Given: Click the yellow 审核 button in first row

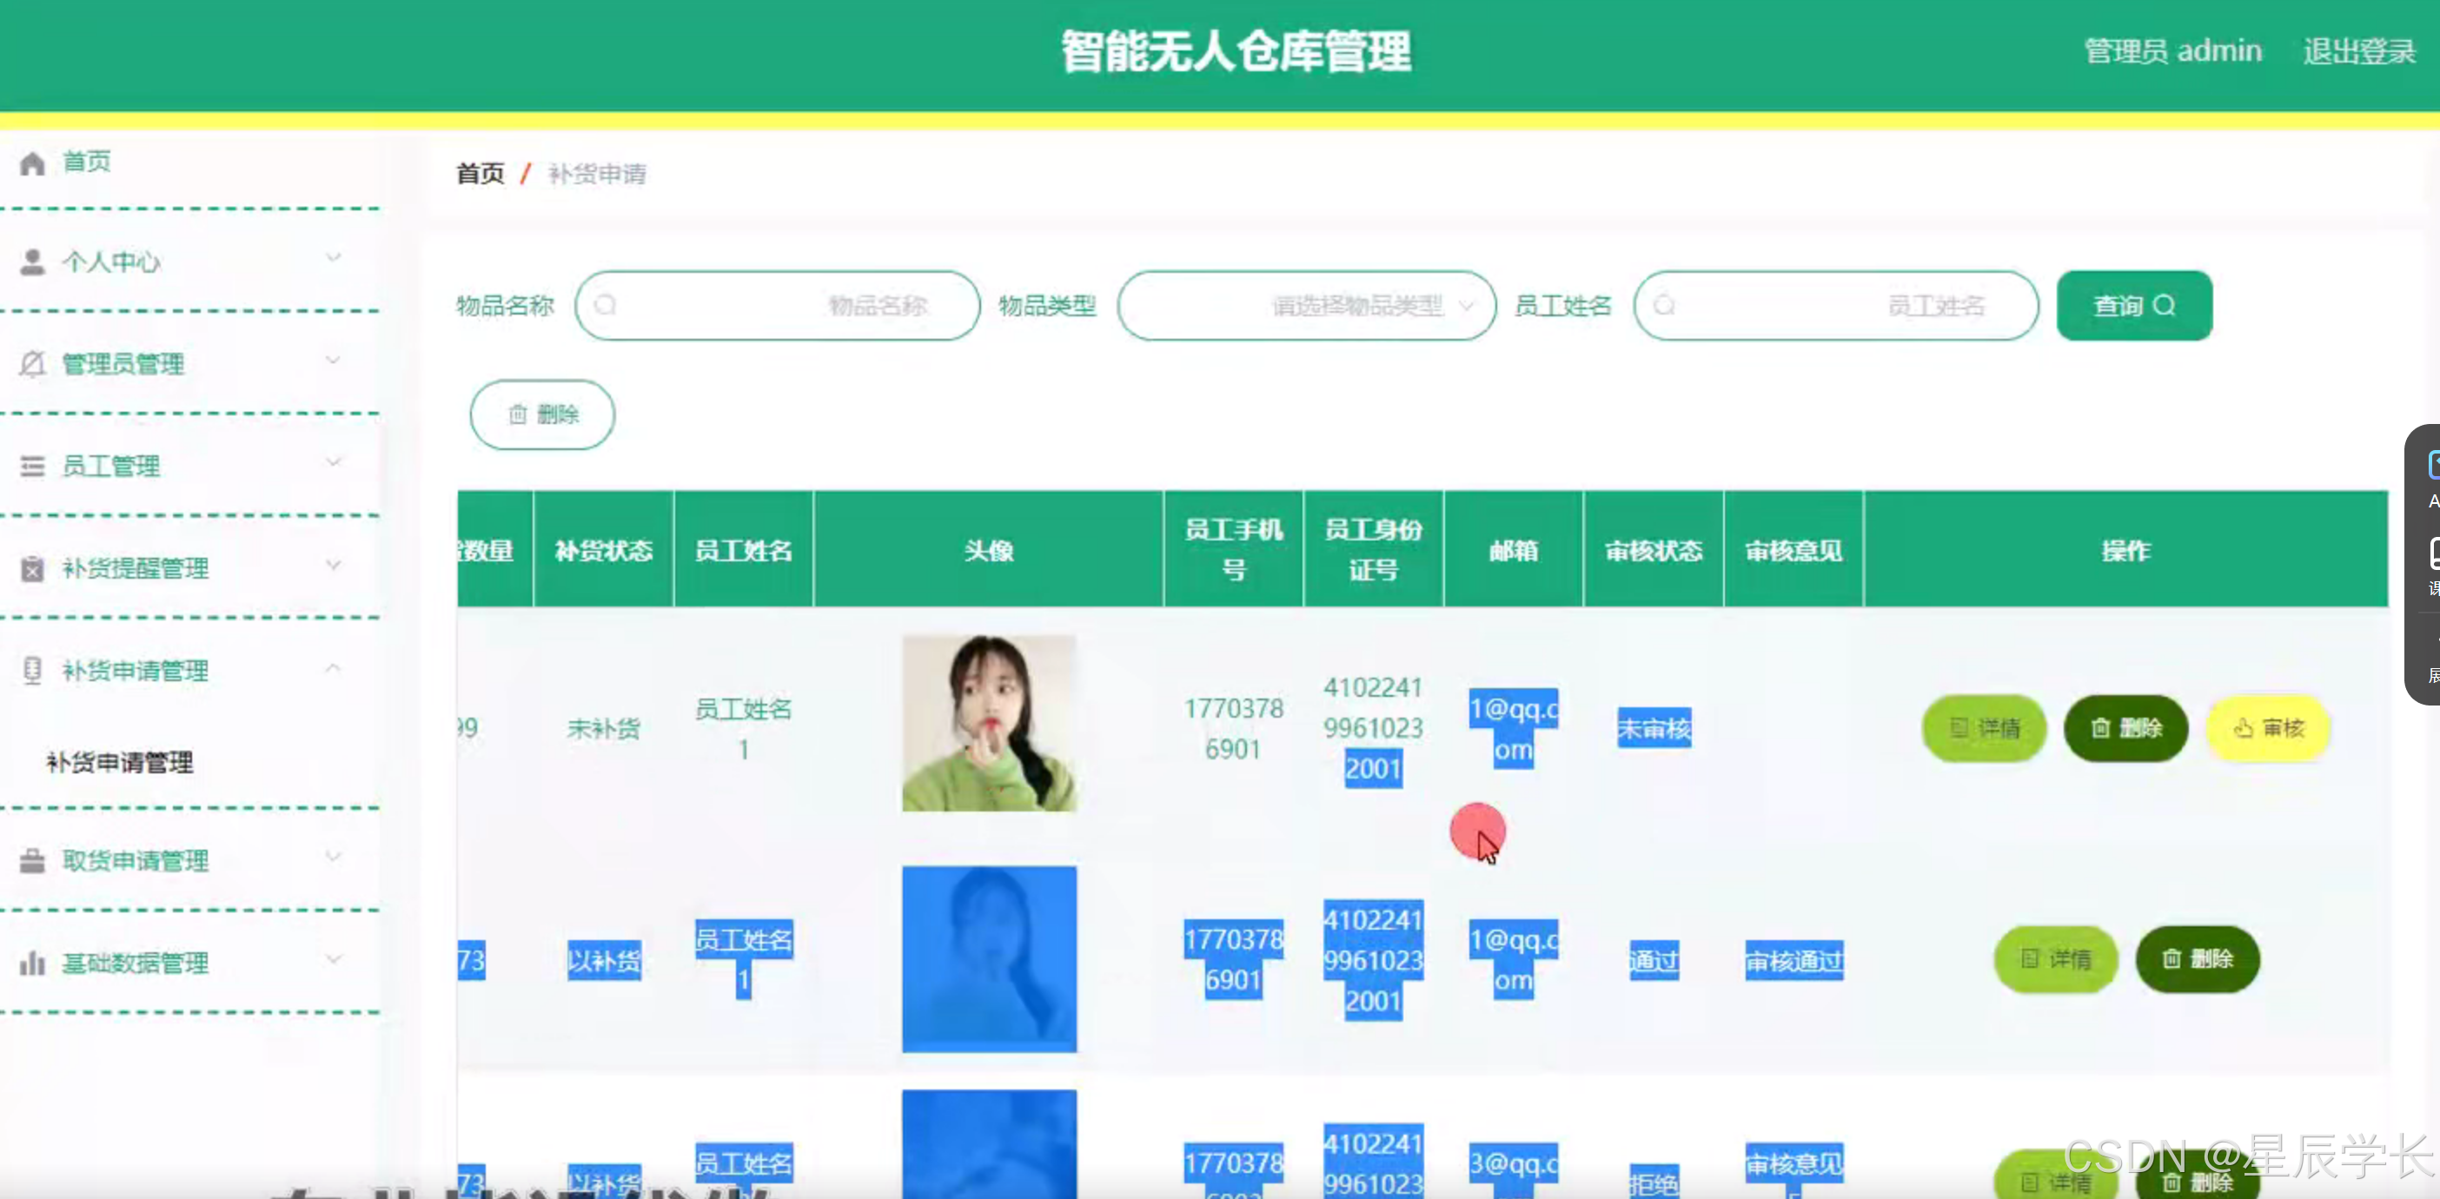Looking at the screenshot, I should [x=2268, y=727].
